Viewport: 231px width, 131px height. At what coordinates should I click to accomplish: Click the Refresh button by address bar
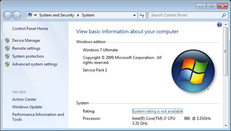(x=142, y=15)
